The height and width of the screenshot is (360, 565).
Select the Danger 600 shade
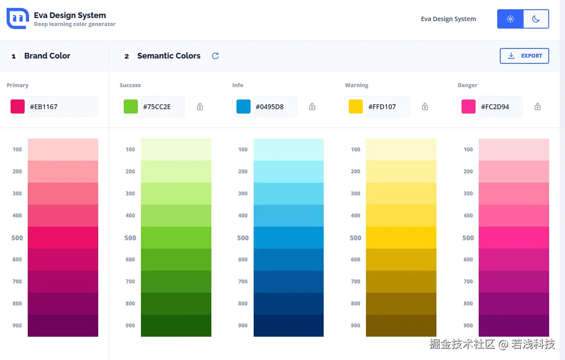514,260
